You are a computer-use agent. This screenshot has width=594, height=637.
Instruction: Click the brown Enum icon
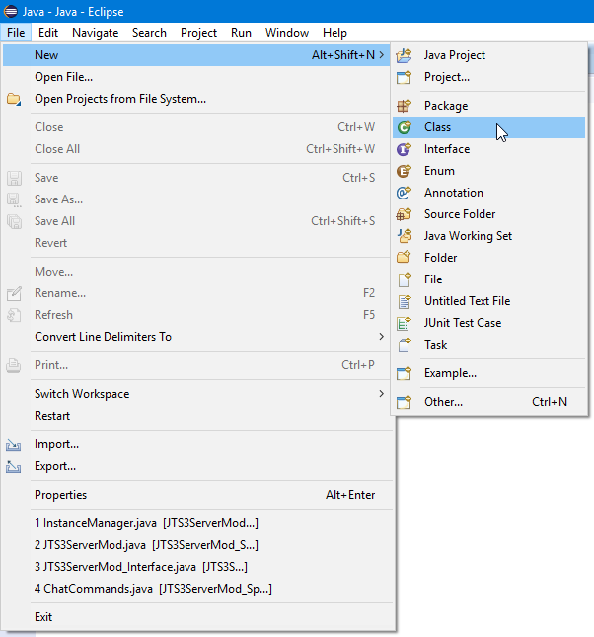click(404, 171)
